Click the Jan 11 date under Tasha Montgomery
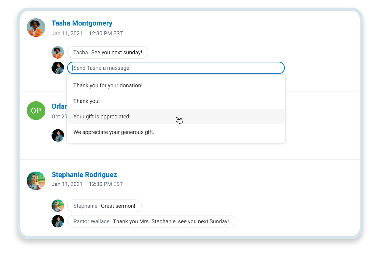 coord(67,33)
